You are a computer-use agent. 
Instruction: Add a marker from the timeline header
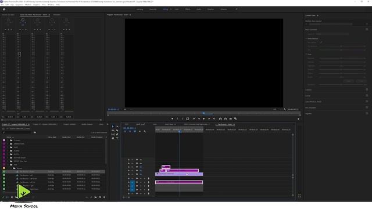point(139,131)
